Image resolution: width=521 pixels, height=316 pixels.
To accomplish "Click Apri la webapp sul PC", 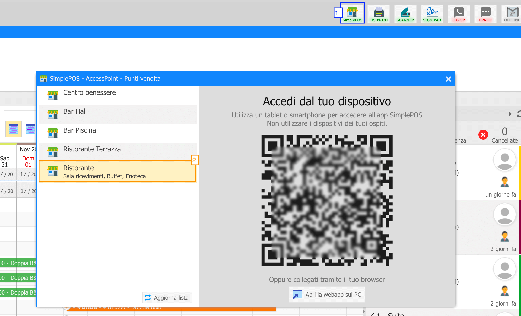I will 327,295.
